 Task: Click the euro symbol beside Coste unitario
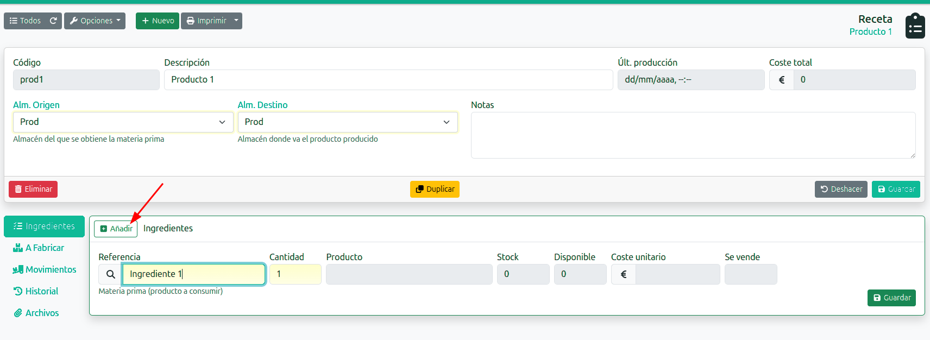click(x=623, y=274)
